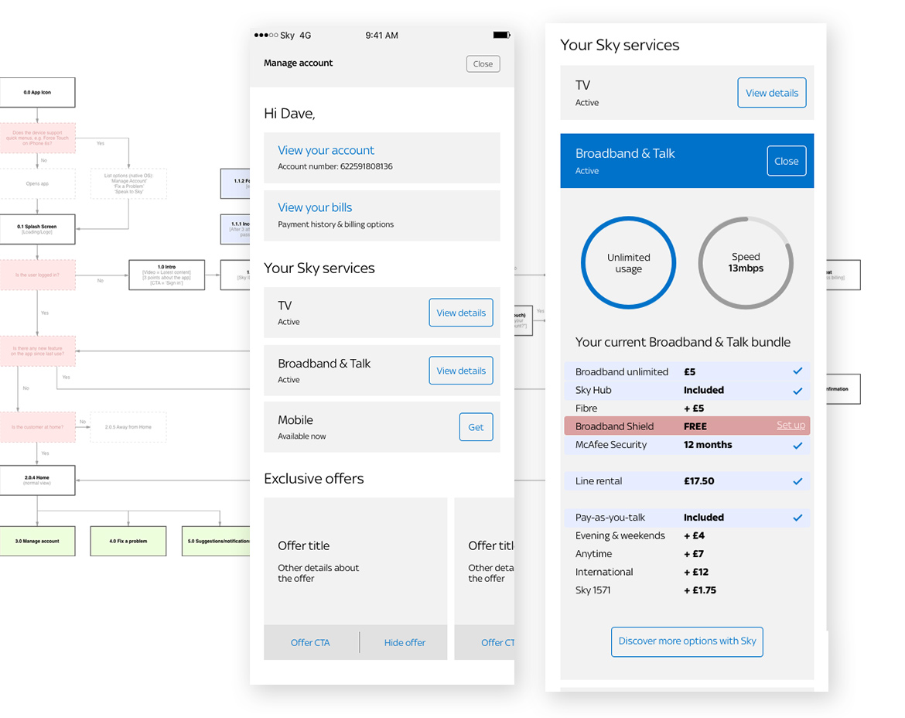
Task: Tap the battery icon in status bar
Action: (x=501, y=35)
